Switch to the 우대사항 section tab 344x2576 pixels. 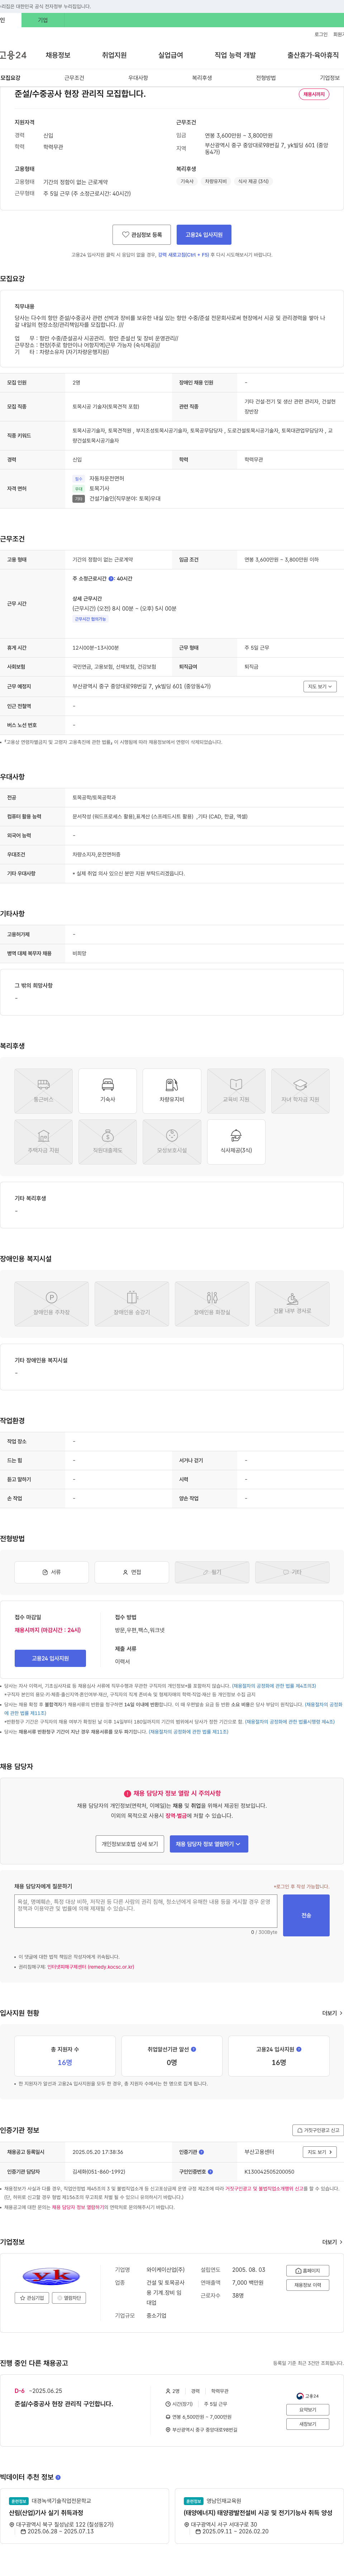point(138,78)
